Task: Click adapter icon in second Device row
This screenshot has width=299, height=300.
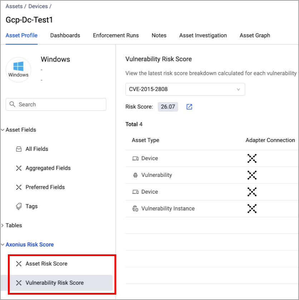Action: [x=252, y=192]
